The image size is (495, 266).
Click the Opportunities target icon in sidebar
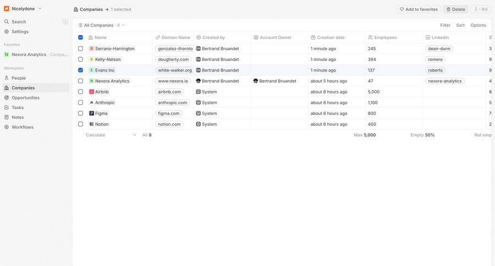click(x=6, y=98)
